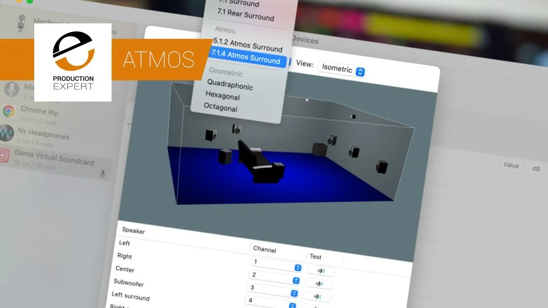548x308 pixels.
Task: Click the Subwoofer speaker row label
Action: 128,282
